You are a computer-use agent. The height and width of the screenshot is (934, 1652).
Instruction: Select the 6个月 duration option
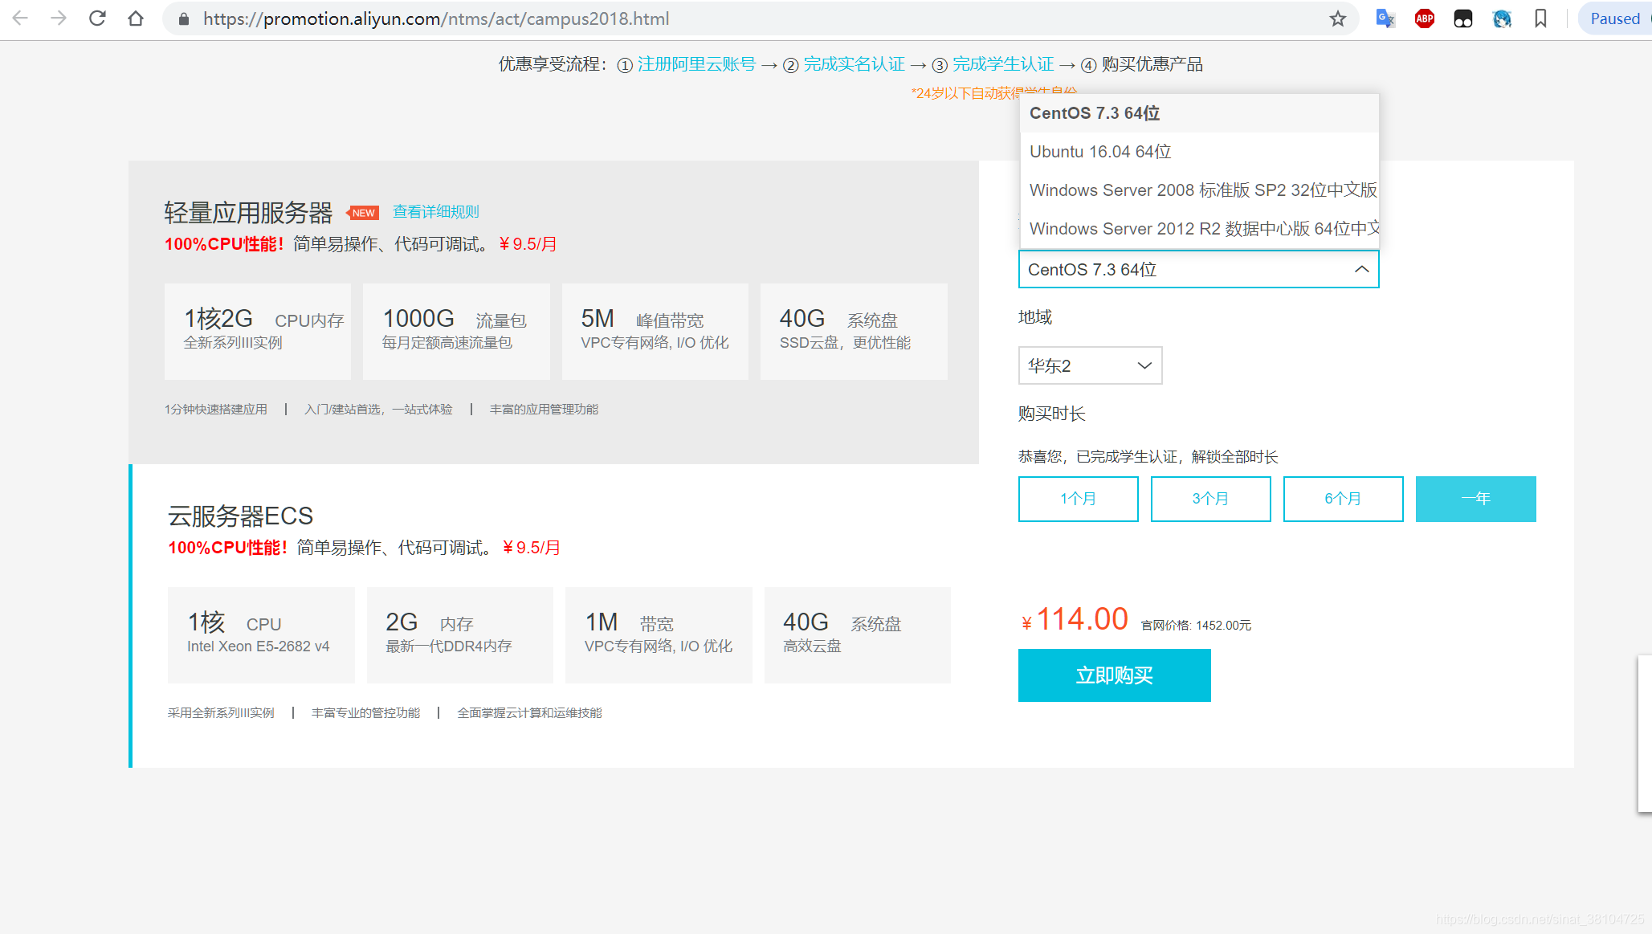1343,499
